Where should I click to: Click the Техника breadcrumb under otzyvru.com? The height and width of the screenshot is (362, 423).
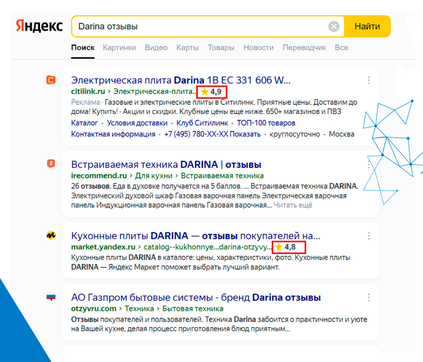pyautogui.click(x=139, y=309)
